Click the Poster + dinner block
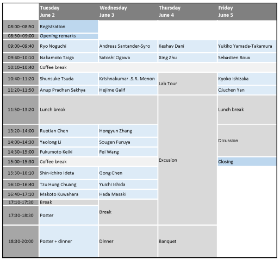Screen dimensions: 280x260 pos(69,241)
